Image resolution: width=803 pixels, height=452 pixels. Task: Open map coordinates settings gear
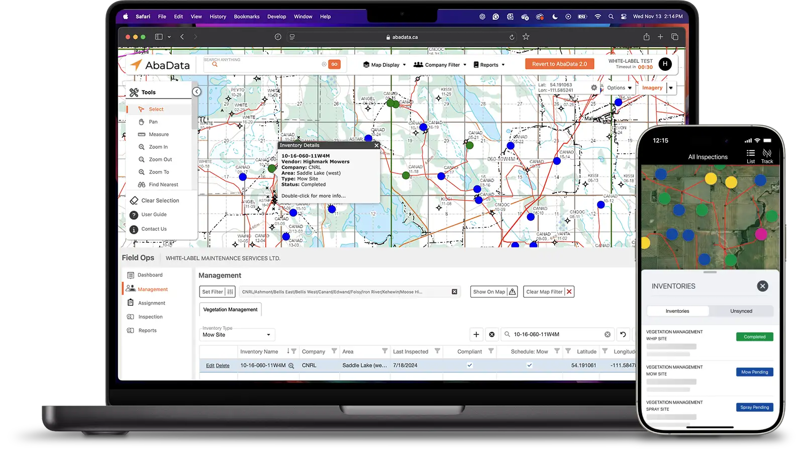[594, 87]
